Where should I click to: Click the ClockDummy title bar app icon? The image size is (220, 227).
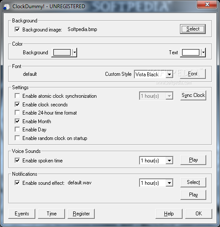point(6,6)
